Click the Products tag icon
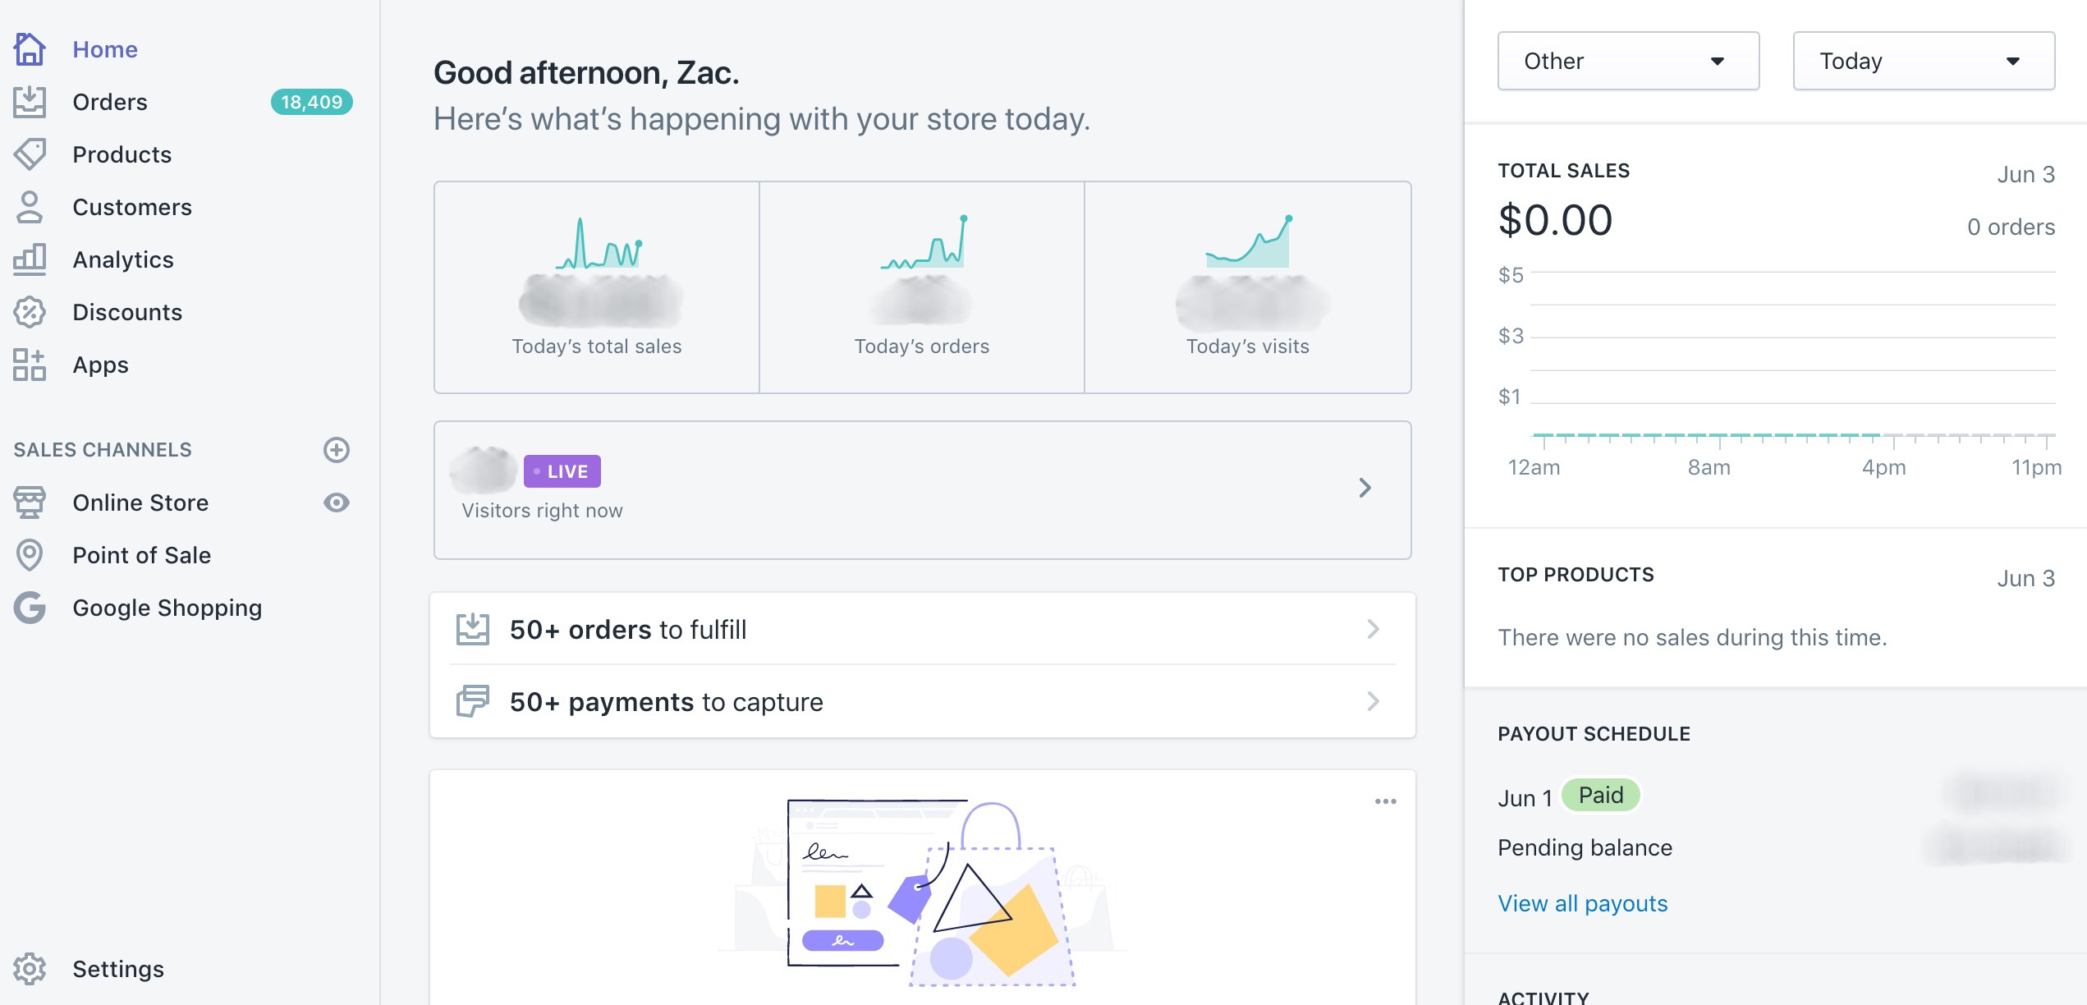The height and width of the screenshot is (1005, 2087). click(30, 154)
